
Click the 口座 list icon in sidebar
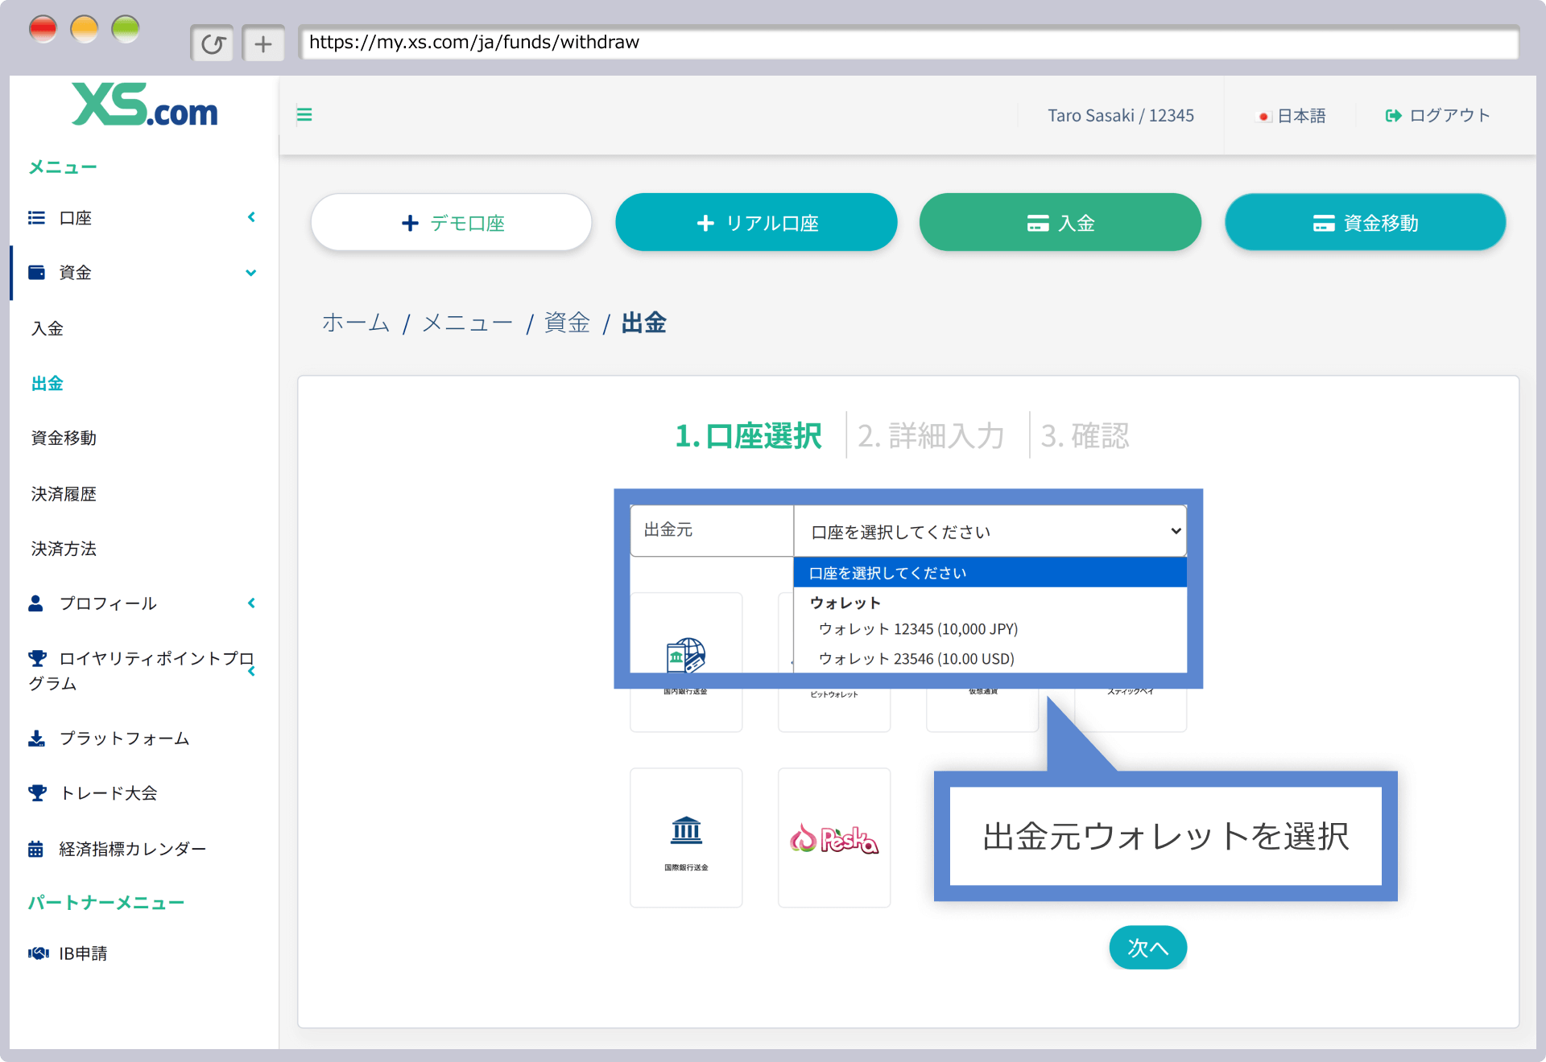36,217
